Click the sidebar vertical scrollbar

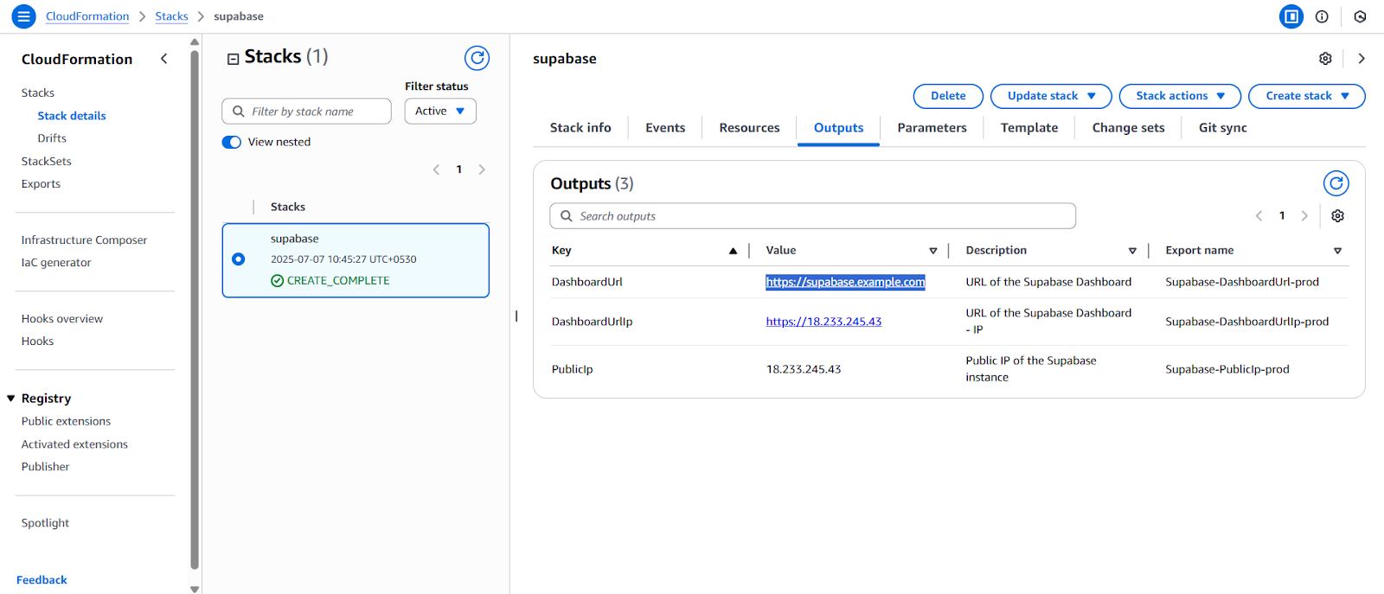click(195, 309)
